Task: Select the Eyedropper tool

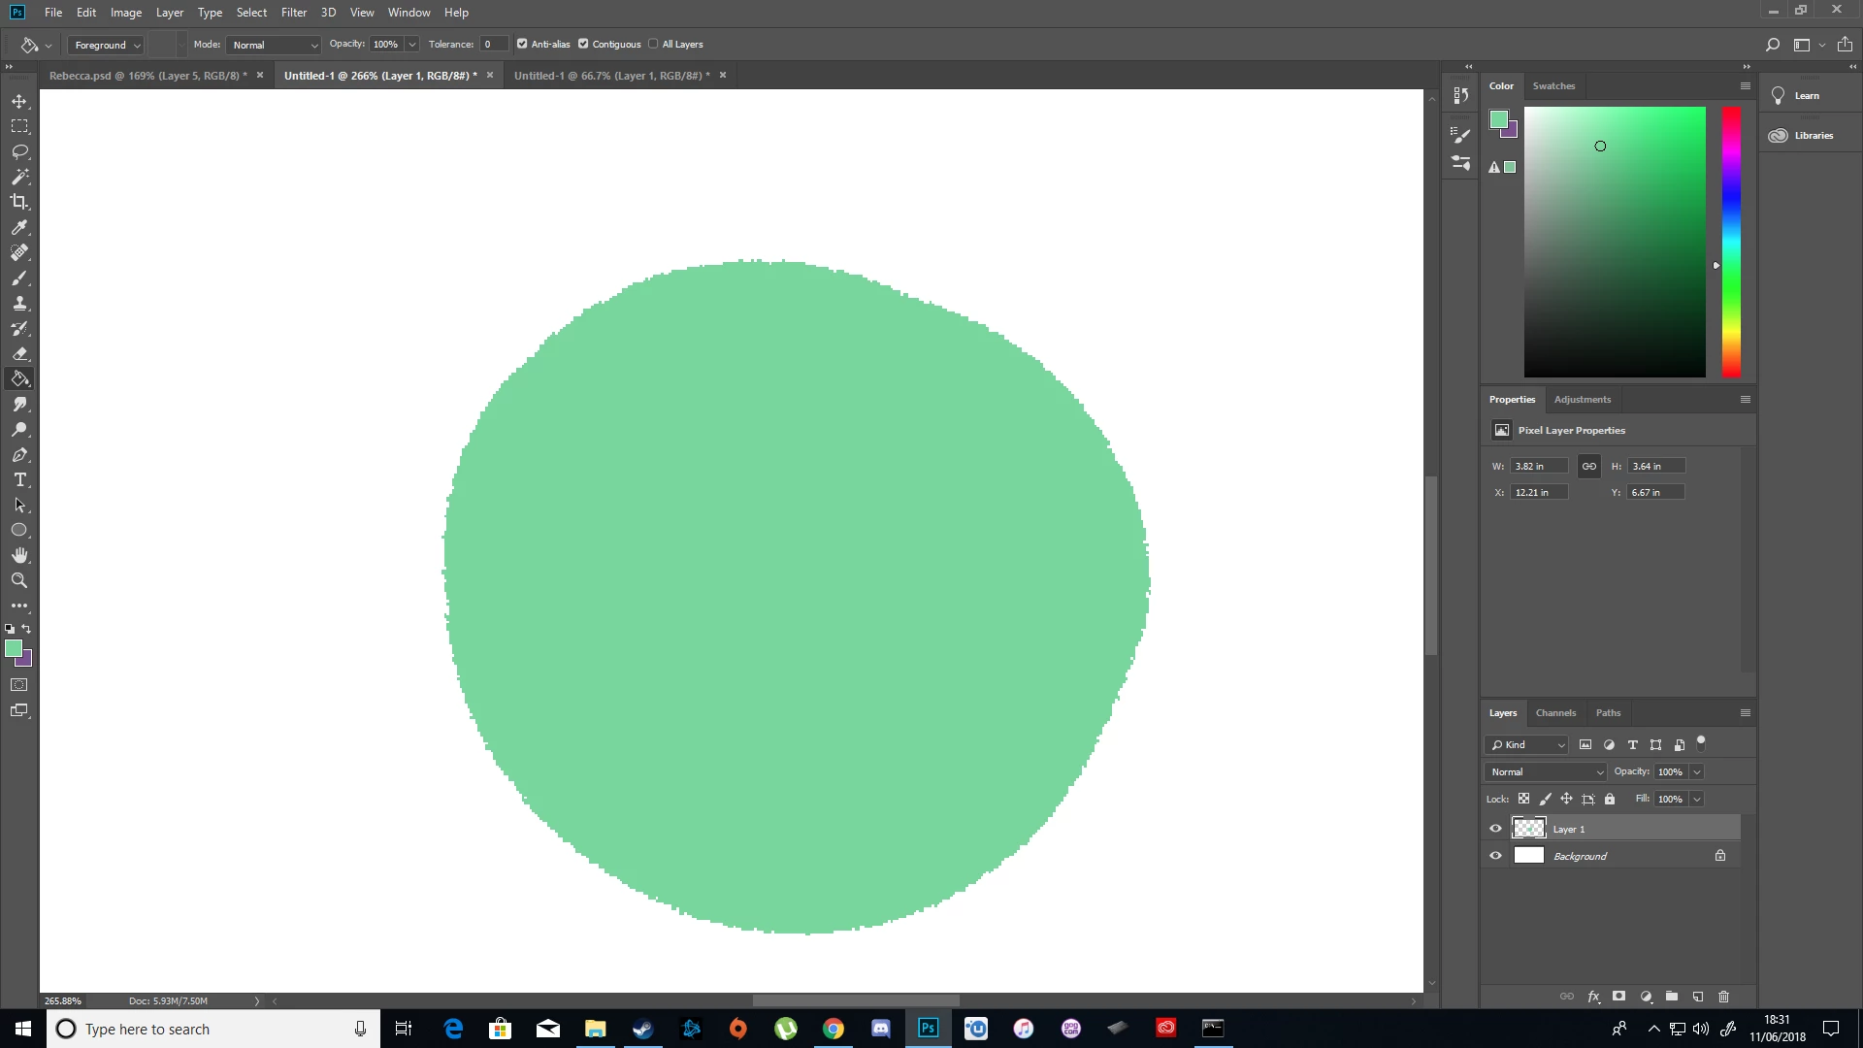Action: pos(19,227)
